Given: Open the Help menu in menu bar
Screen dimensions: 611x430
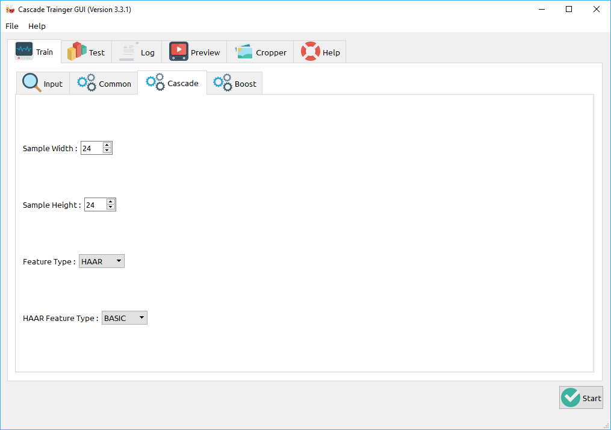Looking at the screenshot, I should click(x=37, y=26).
